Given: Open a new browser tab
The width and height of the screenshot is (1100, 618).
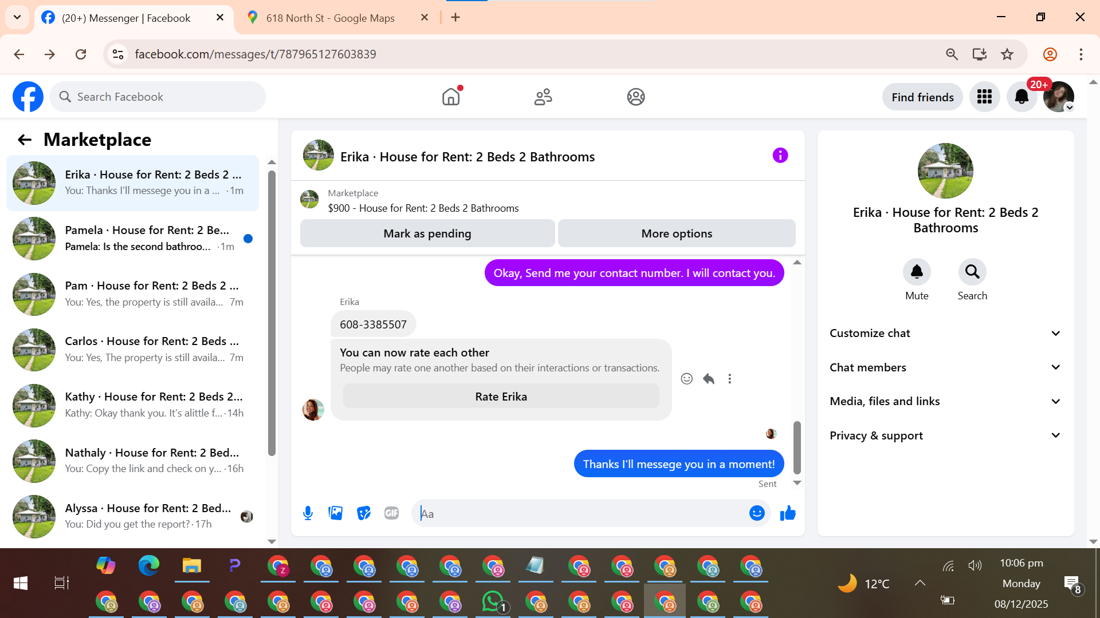Looking at the screenshot, I should (x=455, y=17).
